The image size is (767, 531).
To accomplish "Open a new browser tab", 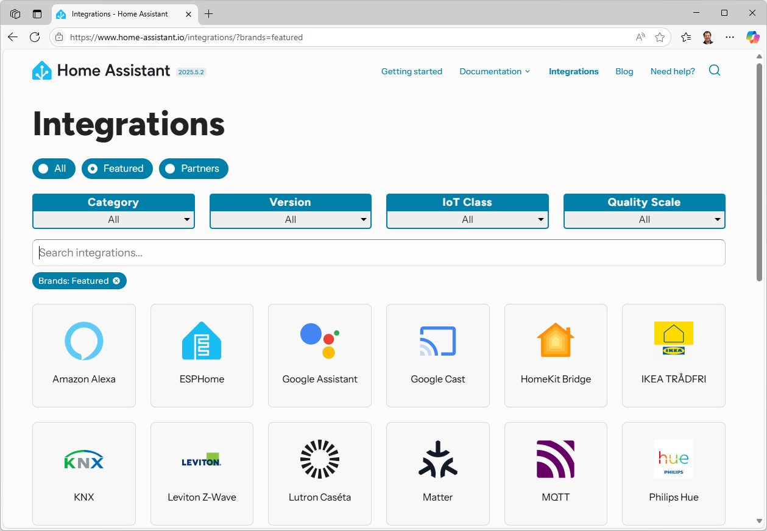I will click(209, 13).
